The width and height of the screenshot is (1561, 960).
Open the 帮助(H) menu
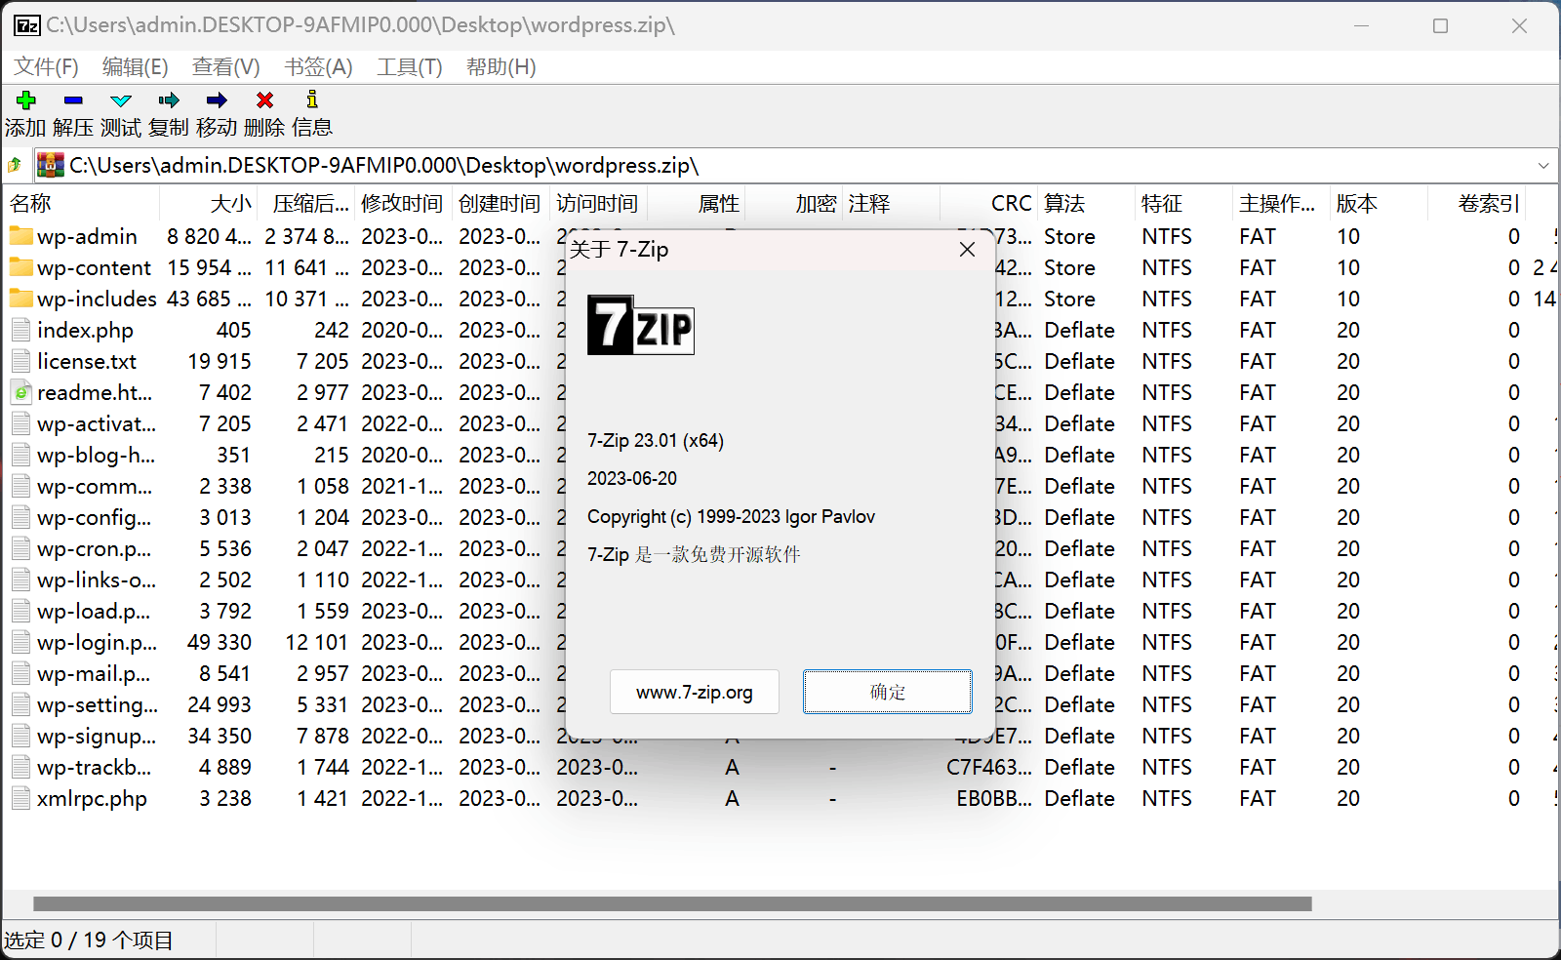pos(501,66)
